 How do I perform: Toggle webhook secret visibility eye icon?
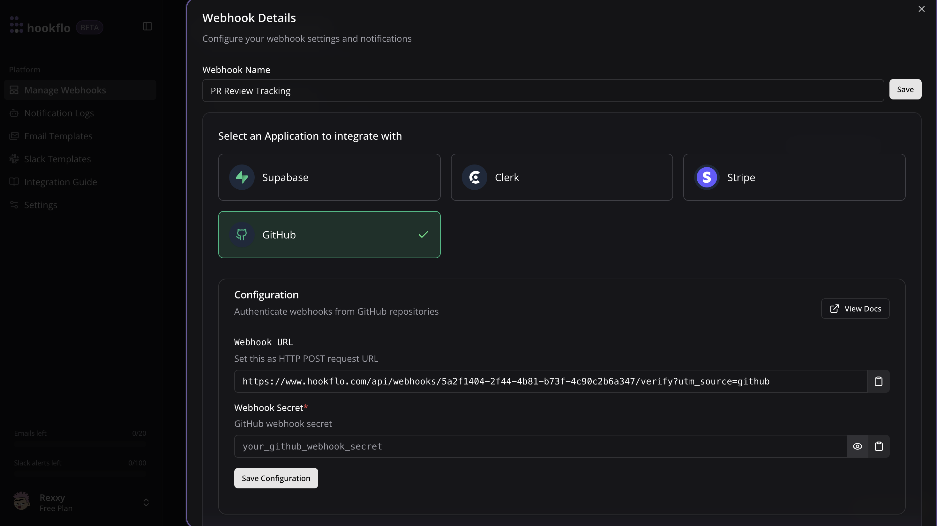tap(857, 446)
